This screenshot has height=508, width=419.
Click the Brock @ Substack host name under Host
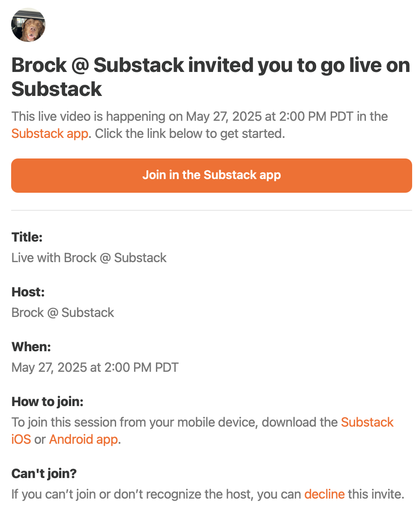click(x=63, y=313)
